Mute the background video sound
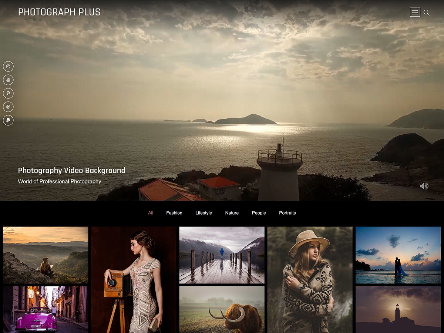Screen dimensions: 444x333 point(424,186)
